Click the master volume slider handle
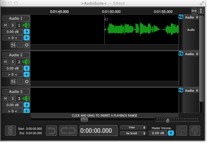The image size is (207, 143). [168, 121]
